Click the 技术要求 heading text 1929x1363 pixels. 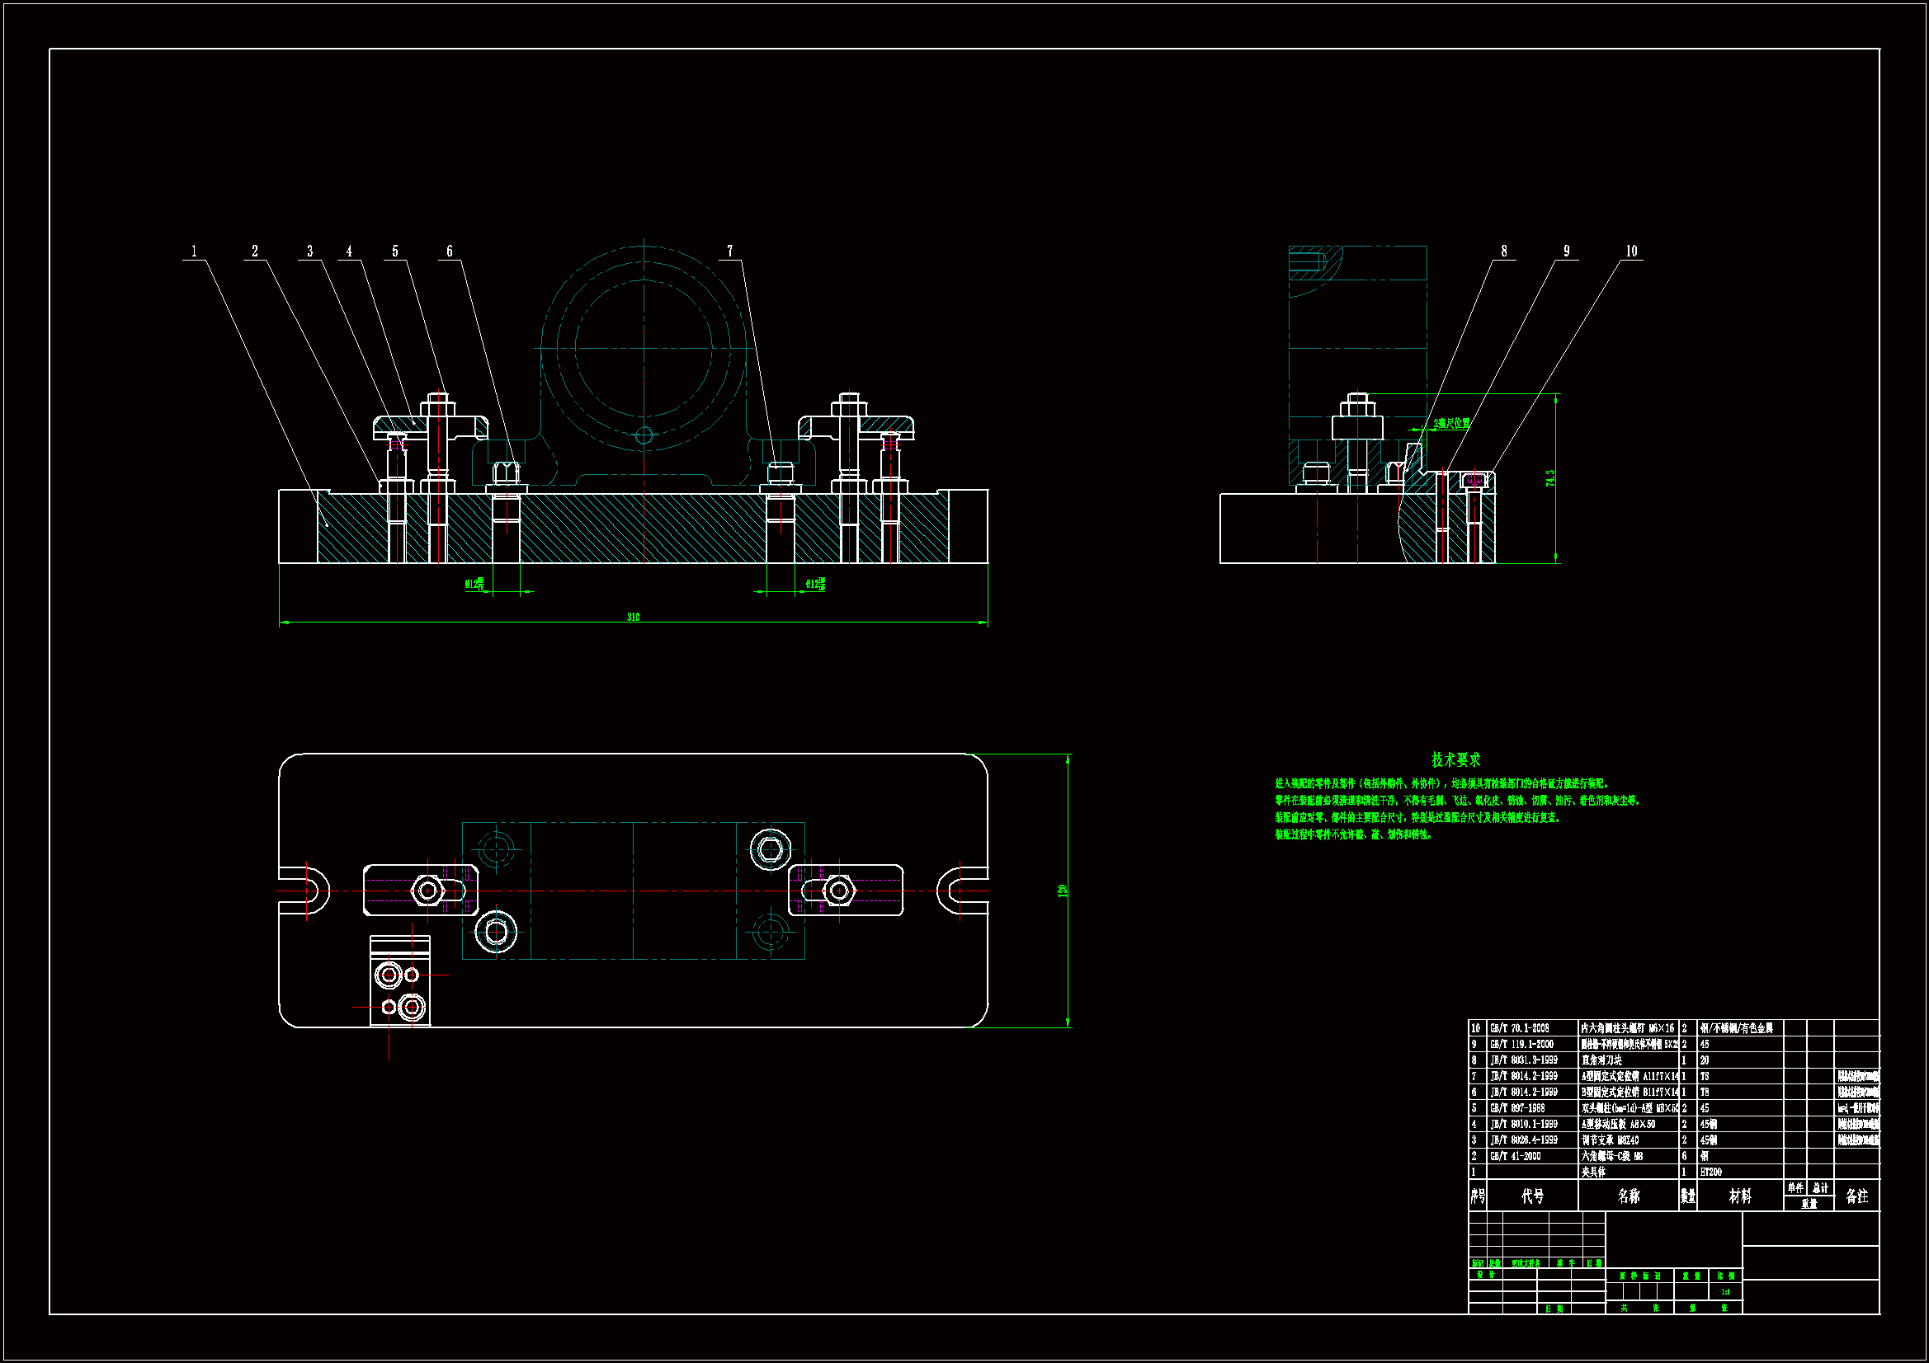1455,759
